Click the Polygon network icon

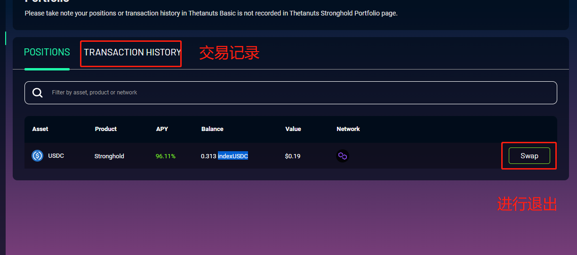click(x=343, y=156)
